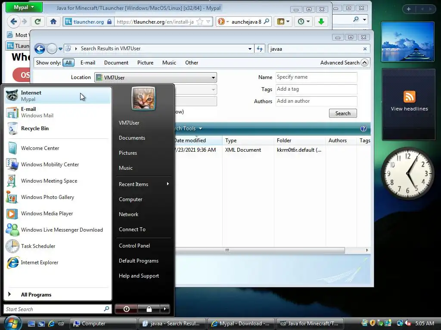The image size is (441, 330).
Task: Open Network from Start menu
Action: (128, 214)
